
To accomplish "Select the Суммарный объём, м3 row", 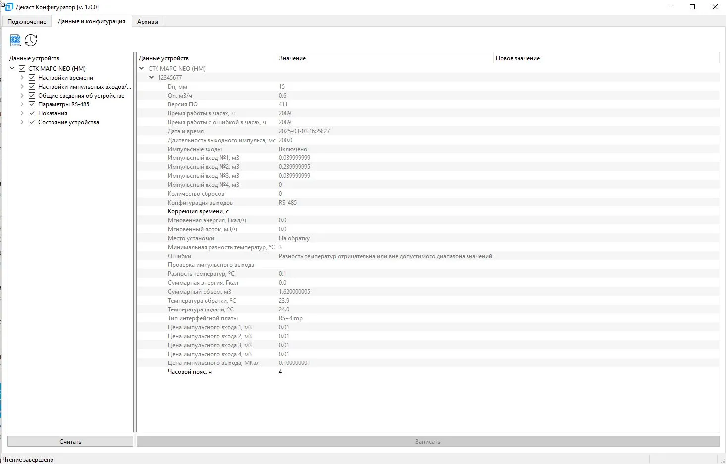I will (428, 292).
